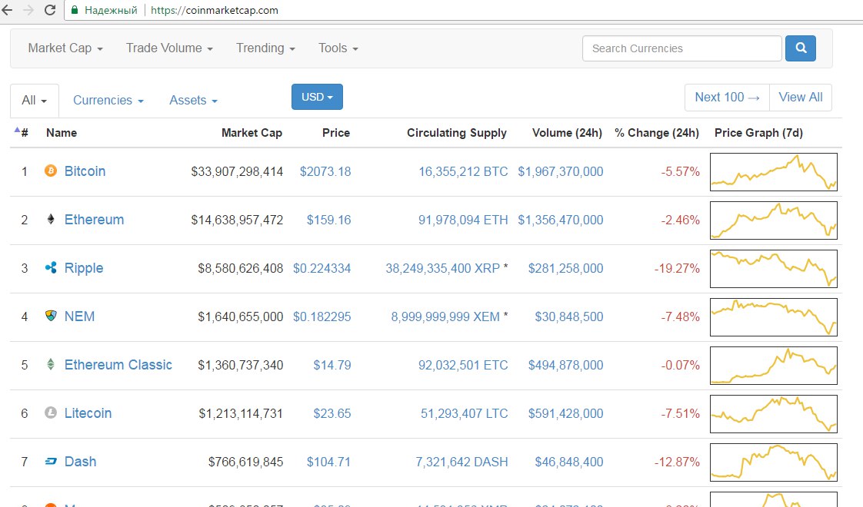Click Ripple volume $281,258,000
The width and height of the screenshot is (863, 507).
(x=566, y=268)
